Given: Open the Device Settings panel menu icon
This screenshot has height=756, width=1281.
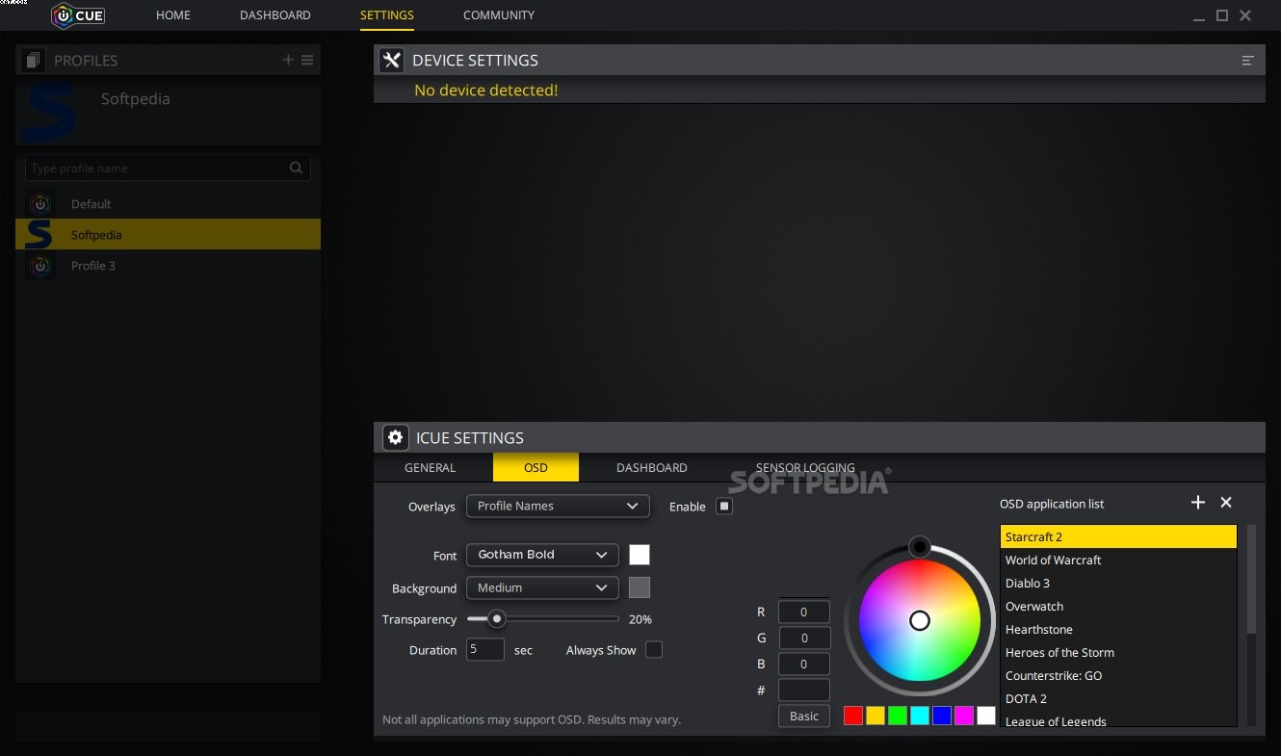Looking at the screenshot, I should click(1247, 61).
